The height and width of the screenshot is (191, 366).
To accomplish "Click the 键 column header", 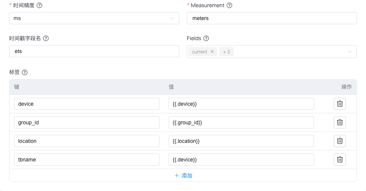I will [x=17, y=87].
